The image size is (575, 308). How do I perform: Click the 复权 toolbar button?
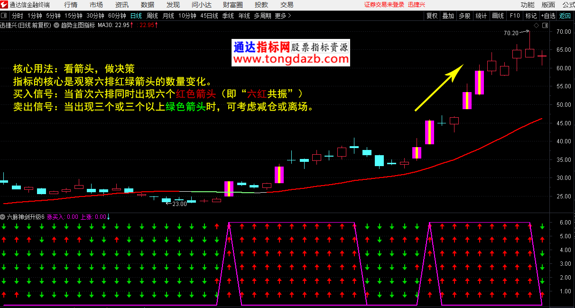click(x=432, y=16)
